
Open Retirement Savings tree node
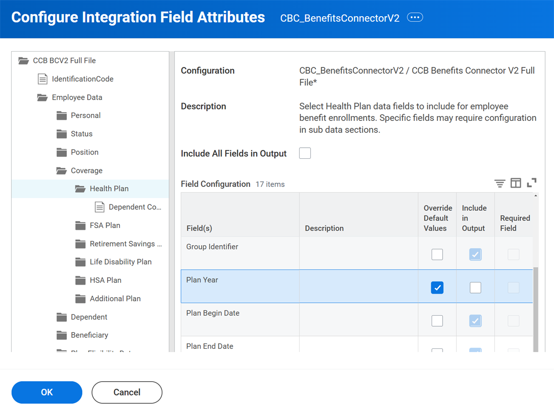pos(126,244)
